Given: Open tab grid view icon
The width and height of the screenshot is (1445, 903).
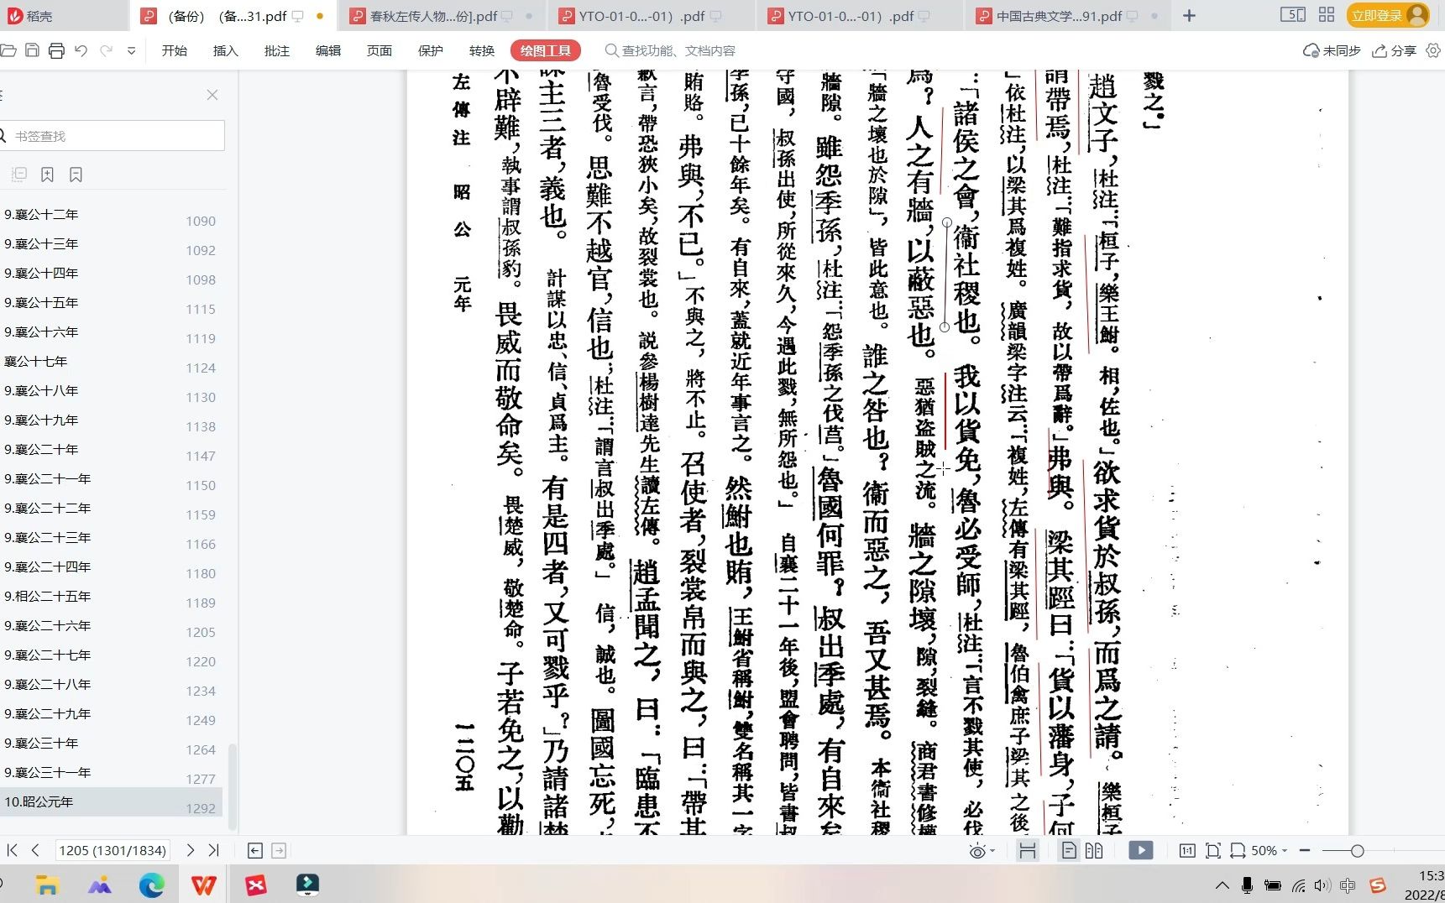Looking at the screenshot, I should pos(1327,15).
